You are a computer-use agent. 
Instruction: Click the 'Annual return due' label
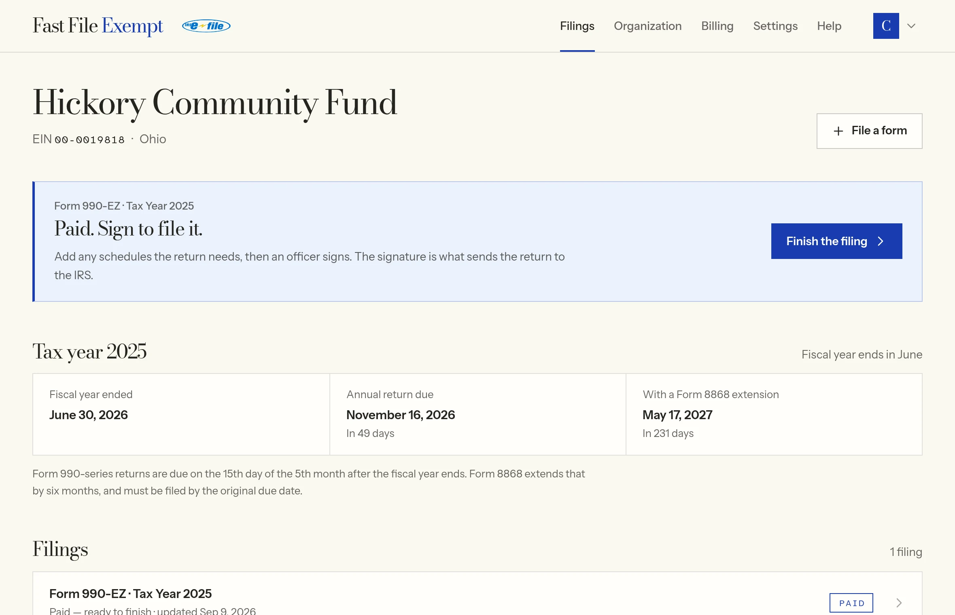click(x=390, y=394)
